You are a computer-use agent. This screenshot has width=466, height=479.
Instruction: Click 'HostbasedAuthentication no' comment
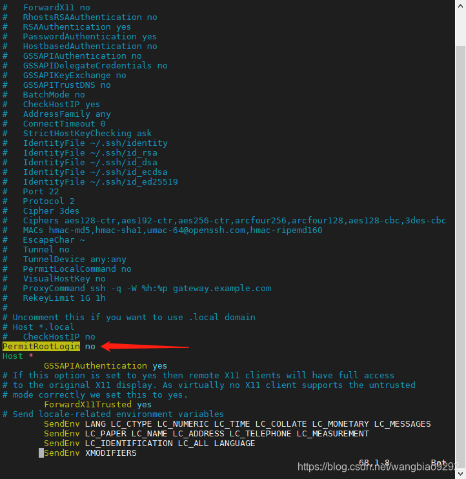pos(79,46)
